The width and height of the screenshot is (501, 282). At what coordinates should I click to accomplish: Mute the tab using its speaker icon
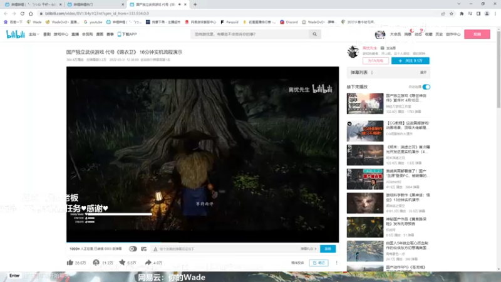[x=180, y=4]
